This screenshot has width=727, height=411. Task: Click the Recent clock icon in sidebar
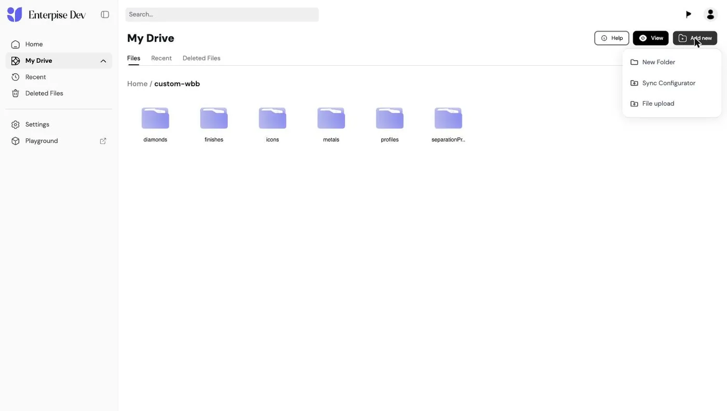(16, 77)
